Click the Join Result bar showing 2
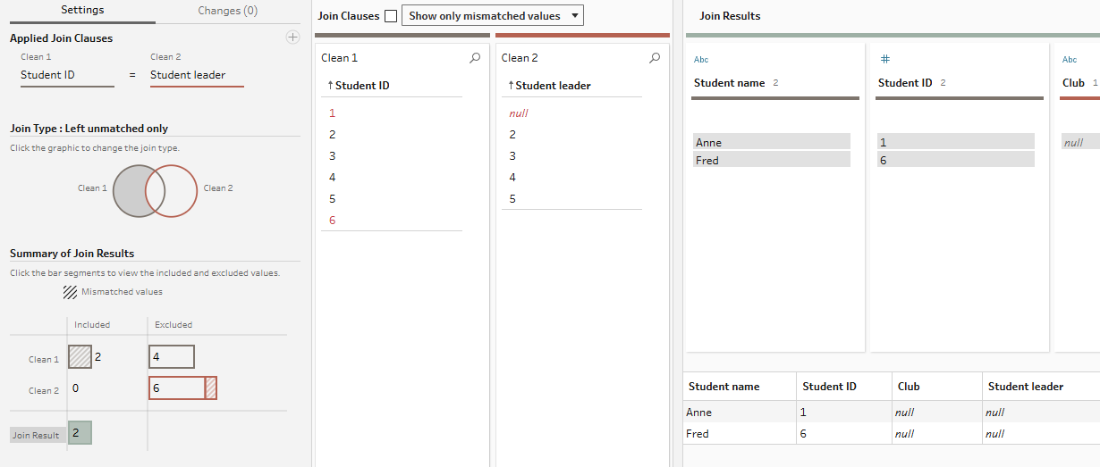Screen dimensions: 1100x467 [80, 433]
